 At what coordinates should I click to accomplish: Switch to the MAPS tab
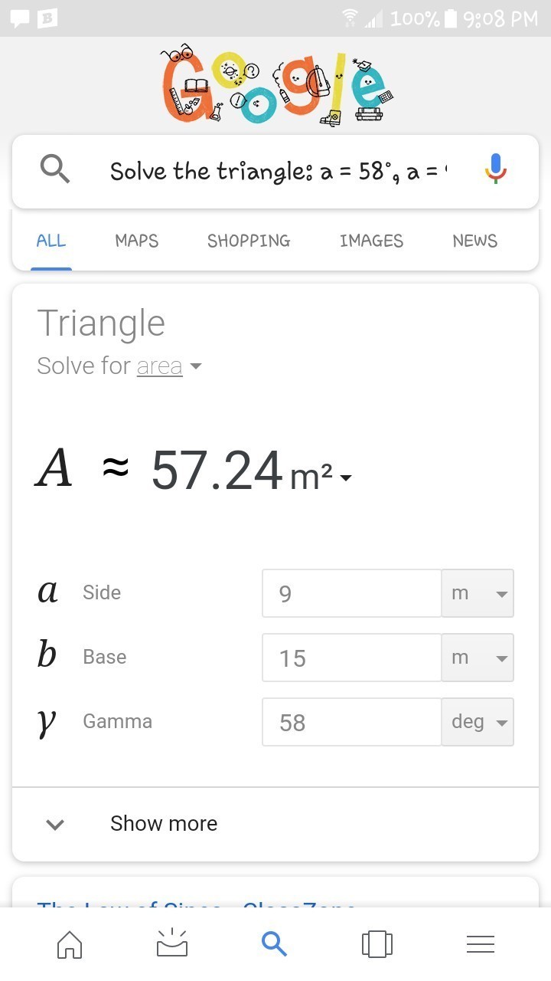[x=136, y=241]
